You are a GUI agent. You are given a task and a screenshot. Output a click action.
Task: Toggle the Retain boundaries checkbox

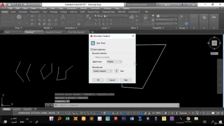(x=94, y=57)
